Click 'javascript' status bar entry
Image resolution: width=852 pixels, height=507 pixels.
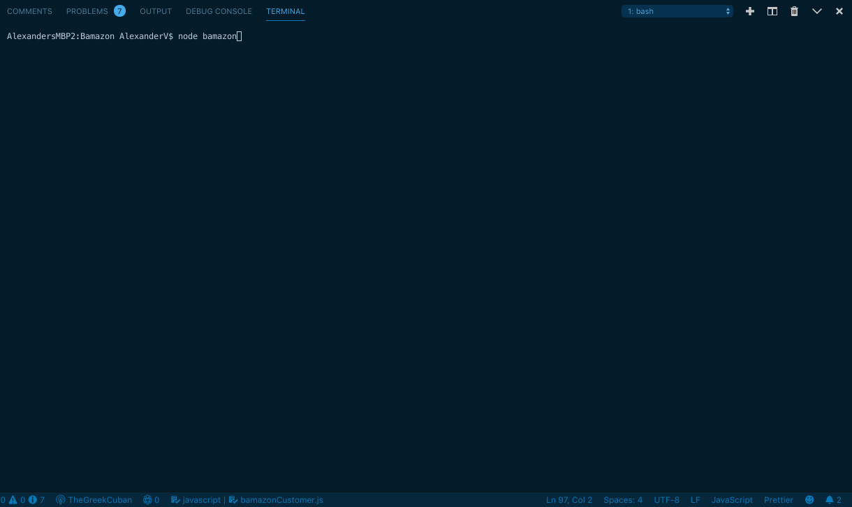(196, 500)
